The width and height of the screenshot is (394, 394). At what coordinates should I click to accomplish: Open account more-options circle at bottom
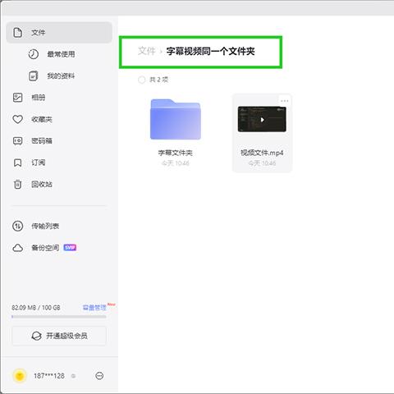click(99, 376)
